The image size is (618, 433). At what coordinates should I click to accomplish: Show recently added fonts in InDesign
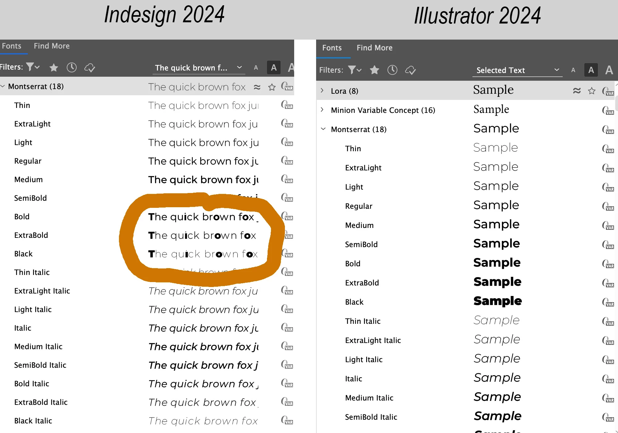(x=72, y=67)
